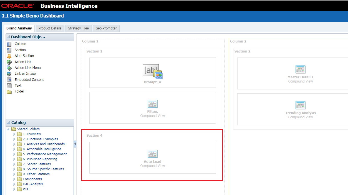This screenshot has width=348, height=195.
Task: Switch to the Product Details tab
Action: tap(50, 28)
